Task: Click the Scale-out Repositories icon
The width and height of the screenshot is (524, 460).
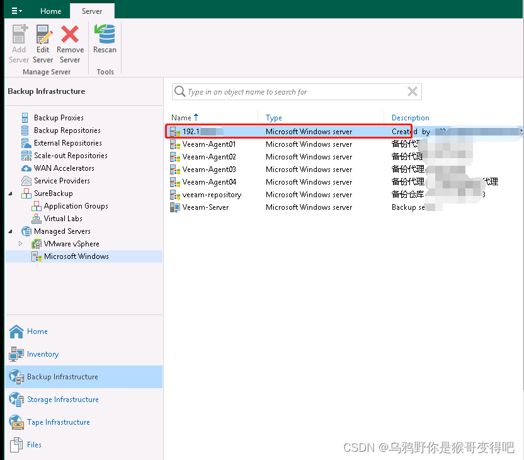Action: pyautogui.click(x=26, y=156)
